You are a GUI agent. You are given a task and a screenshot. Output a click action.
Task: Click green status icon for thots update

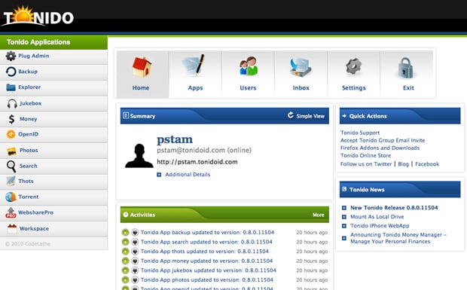125,252
